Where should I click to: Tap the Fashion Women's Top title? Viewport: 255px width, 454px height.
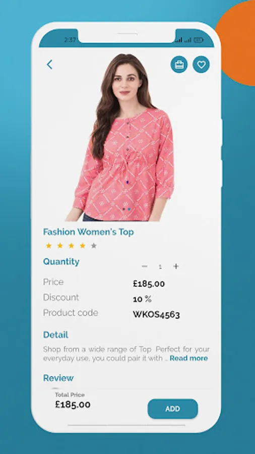pyautogui.click(x=89, y=232)
